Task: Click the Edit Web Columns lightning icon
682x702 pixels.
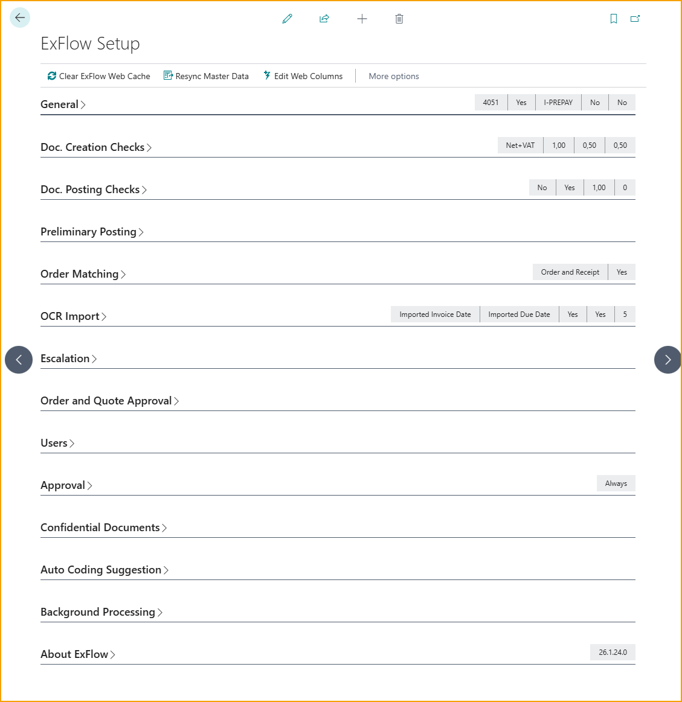Action: coord(266,75)
